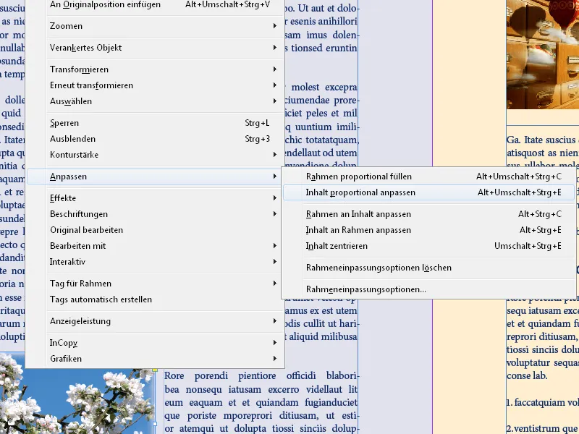Choose Rahmen an Inhalt anpassen
This screenshot has height=434, width=579.
pos(428,214)
